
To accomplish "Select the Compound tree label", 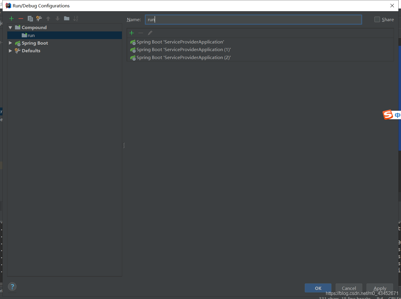I will (x=34, y=27).
